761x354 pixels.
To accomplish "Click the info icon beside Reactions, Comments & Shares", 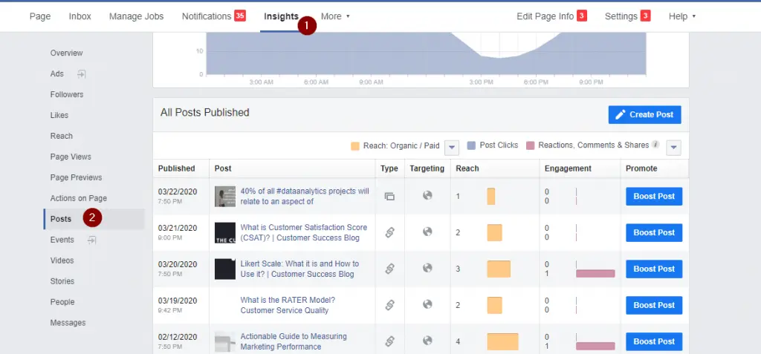I will point(655,145).
